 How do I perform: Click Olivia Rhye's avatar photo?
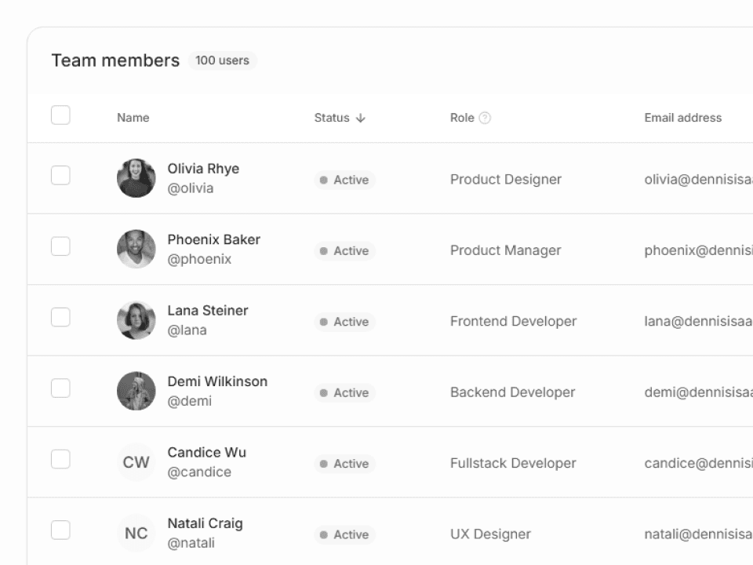136,178
